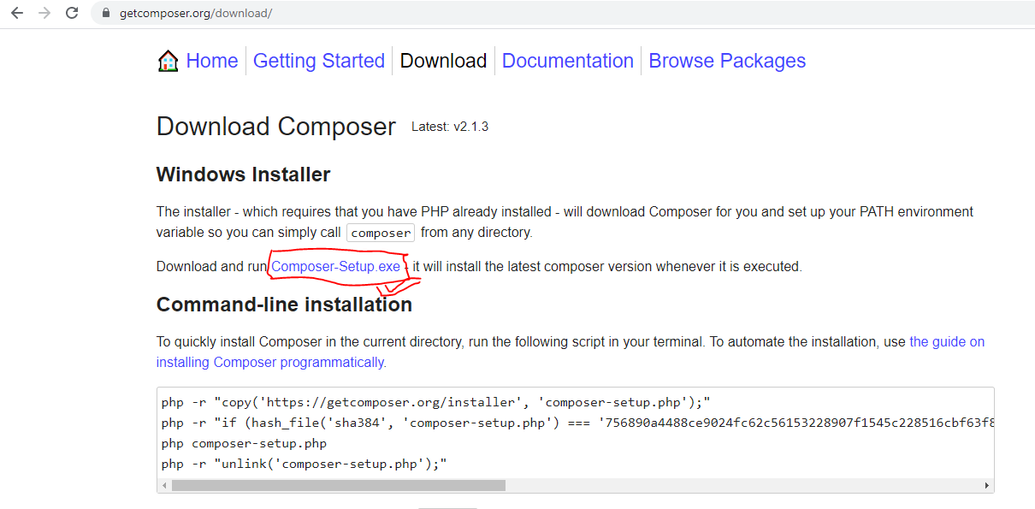Click the Download Composer heading
The width and height of the screenshot is (1035, 509).
pyautogui.click(x=276, y=127)
